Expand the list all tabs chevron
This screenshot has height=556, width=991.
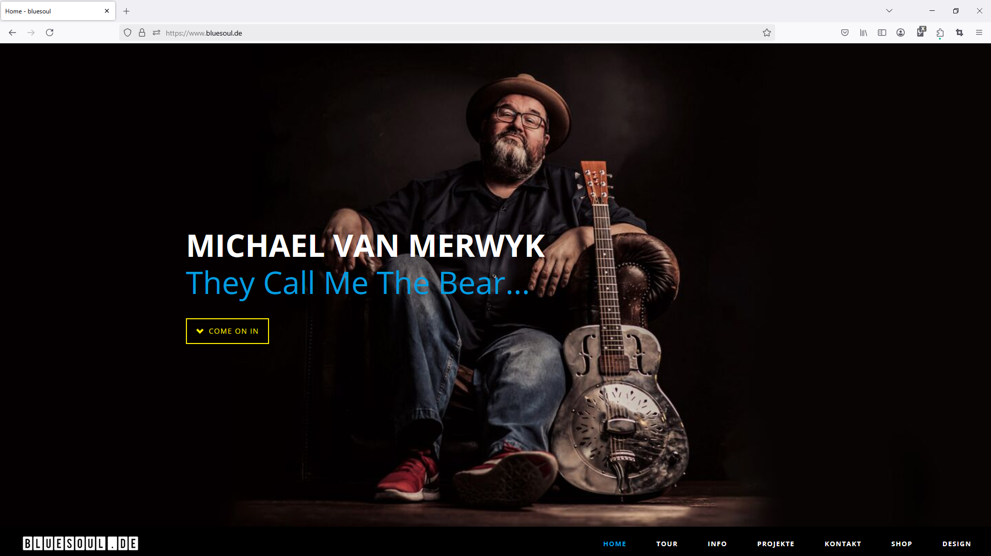[889, 11]
